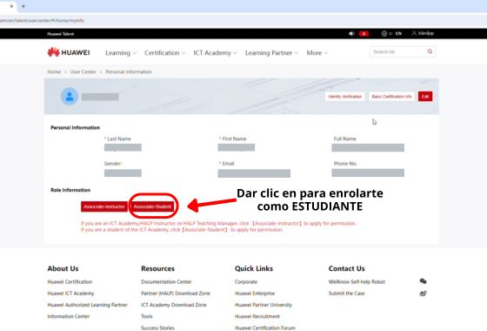The width and height of the screenshot is (487, 331).
Task: Open Huawei Authorized Learning Partner link
Action: (87, 305)
